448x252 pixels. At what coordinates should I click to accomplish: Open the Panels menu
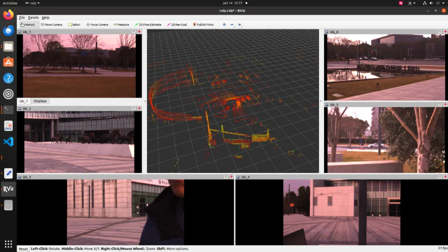[34, 17]
